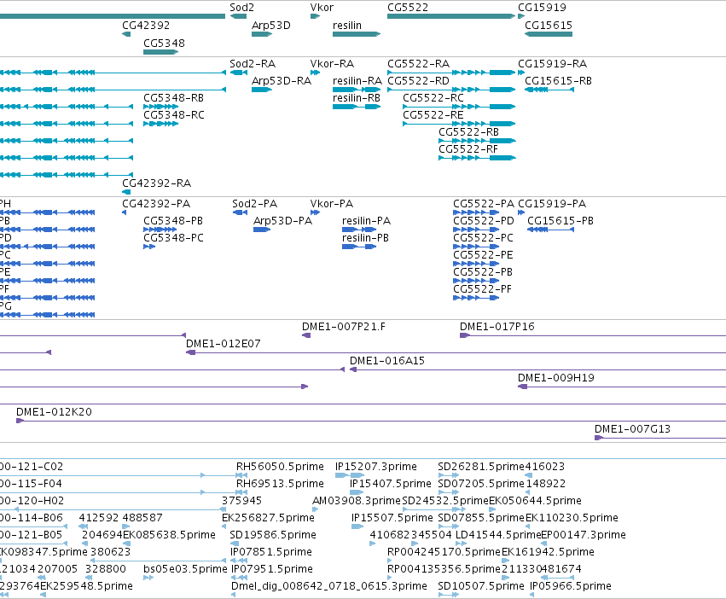Click EST RP004135356.5prime
Image resolution: width=726 pixels, height=599 pixels.
tap(444, 569)
